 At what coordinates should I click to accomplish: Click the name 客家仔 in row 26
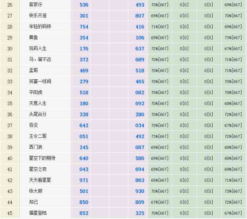click(37, 5)
